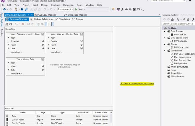This screenshot has height=126, width=195.
Task: Click the zoom magnifier icon in dimension toolbar
Action: (43, 23)
